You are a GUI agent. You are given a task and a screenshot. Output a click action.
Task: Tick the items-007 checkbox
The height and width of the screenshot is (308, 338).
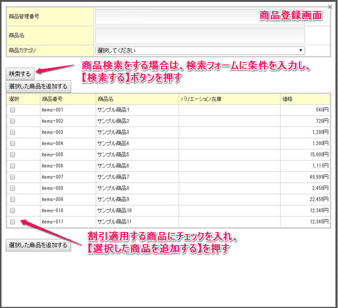coord(13,177)
